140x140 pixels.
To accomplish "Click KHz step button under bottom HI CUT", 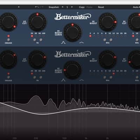I will [137, 77].
